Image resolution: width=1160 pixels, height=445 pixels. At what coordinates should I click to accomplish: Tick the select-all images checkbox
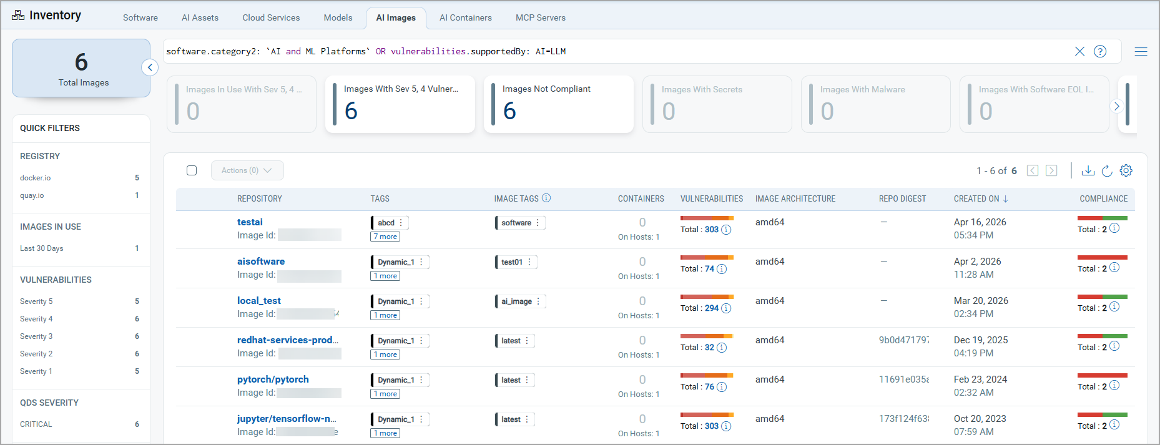point(192,170)
